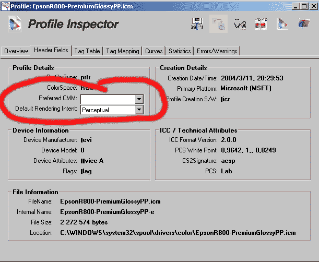Click the FileName value EpsonR800-PremiumGlossyPP.icm
The height and width of the screenshot is (262, 319).
[x=110, y=201]
